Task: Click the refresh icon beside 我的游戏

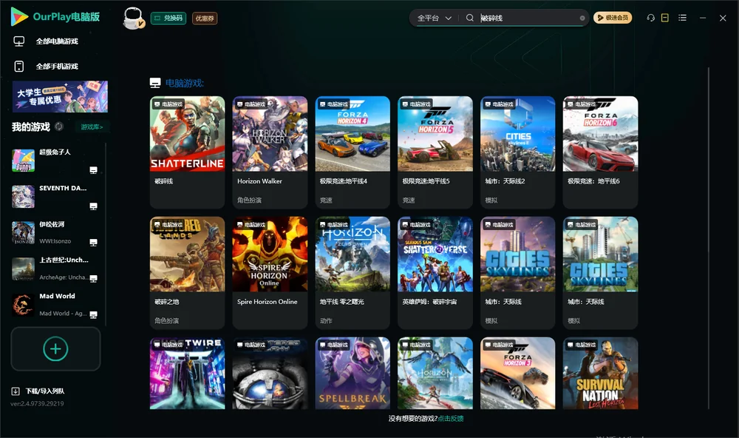Action: pyautogui.click(x=59, y=127)
